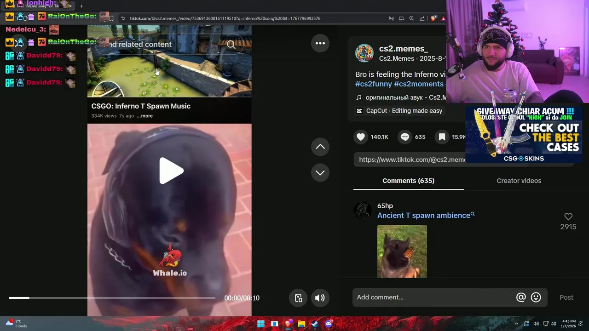Expand the ...more video description
Viewport: 589px width, 331px height.
click(144, 116)
